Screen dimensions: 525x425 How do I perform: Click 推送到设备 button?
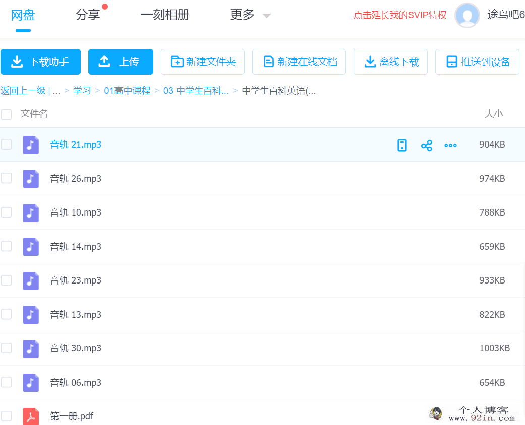point(477,62)
